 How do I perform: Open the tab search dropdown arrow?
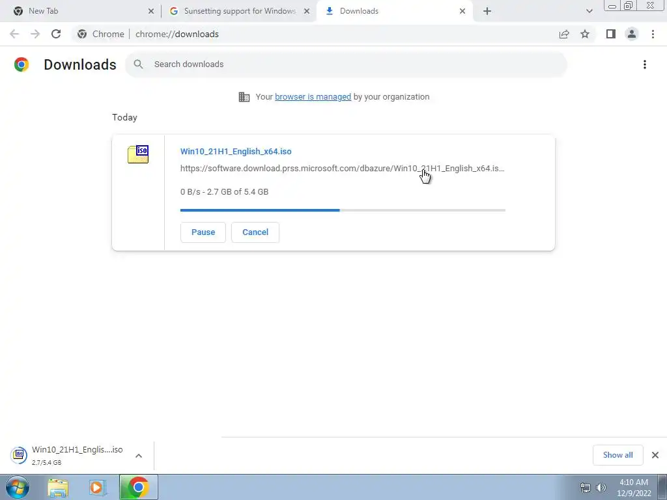(589, 11)
